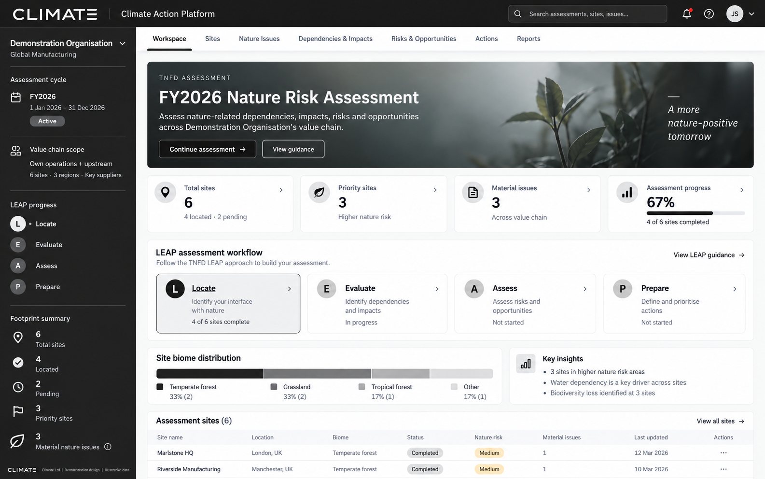Click the Temperate forest legend swatch

click(160, 387)
